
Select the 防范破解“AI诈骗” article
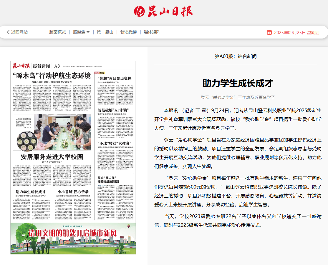112,110
